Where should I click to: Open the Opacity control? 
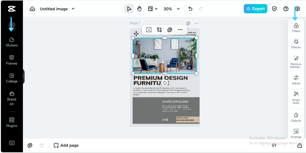click(296, 117)
